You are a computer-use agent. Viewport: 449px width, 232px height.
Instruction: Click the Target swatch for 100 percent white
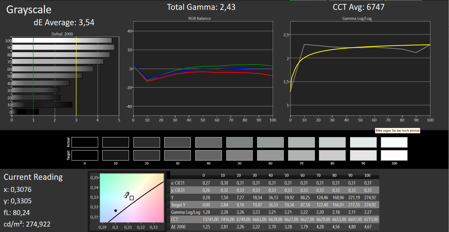pos(394,155)
